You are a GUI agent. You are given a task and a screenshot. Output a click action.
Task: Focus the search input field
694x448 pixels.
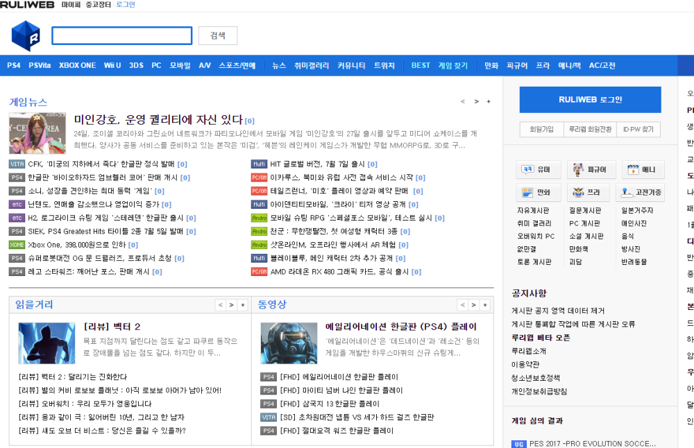(x=122, y=36)
